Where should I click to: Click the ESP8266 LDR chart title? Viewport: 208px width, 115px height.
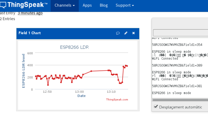[x=74, y=47]
